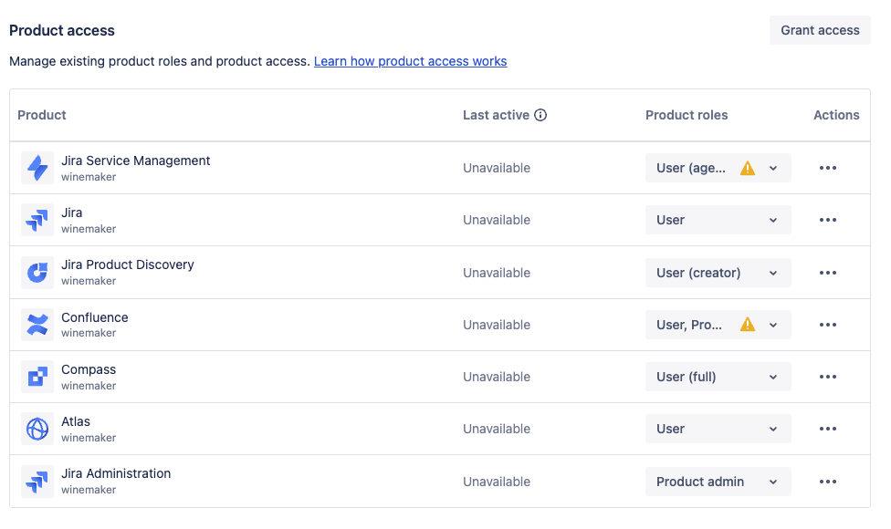
Task: Click the warning icon on Confluence roles
Action: click(x=747, y=325)
